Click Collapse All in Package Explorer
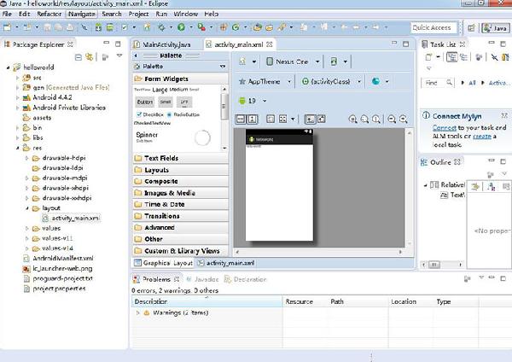 (x=79, y=57)
